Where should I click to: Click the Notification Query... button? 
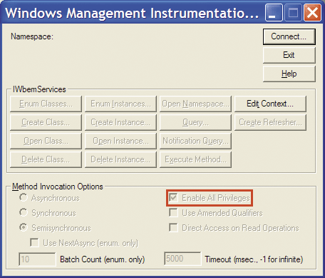pyautogui.click(x=195, y=141)
